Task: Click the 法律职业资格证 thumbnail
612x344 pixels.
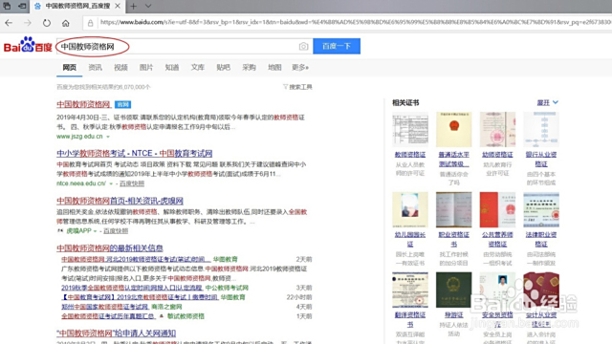Action: coord(541,209)
